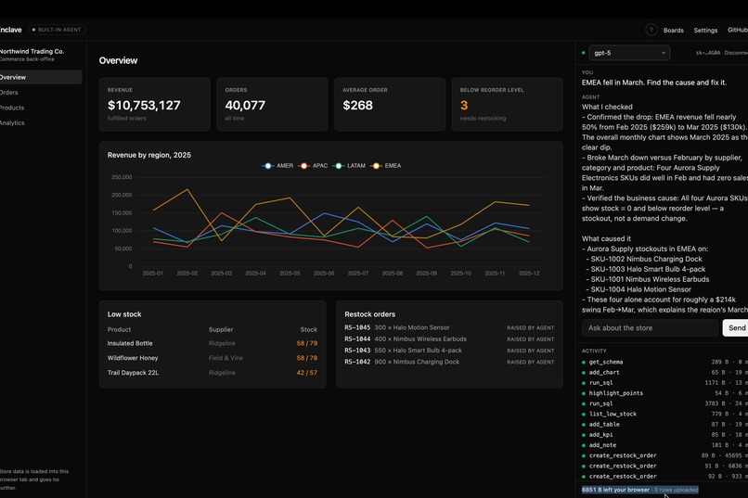
Task: Click the Supplier column header
Action: click(x=221, y=329)
